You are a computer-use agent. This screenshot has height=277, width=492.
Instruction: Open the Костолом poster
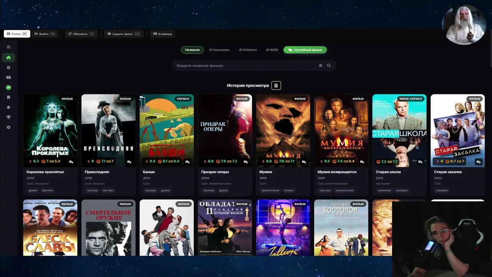point(341,227)
